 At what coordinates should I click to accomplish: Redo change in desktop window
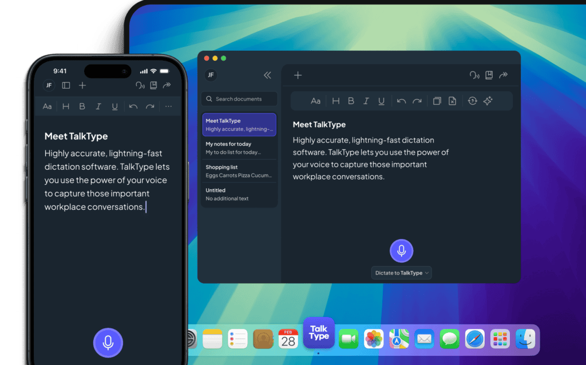click(417, 101)
